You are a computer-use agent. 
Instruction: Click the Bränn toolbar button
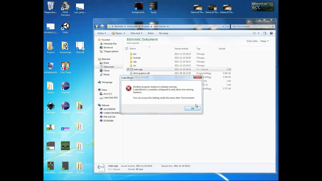pyautogui.click(x=151, y=33)
